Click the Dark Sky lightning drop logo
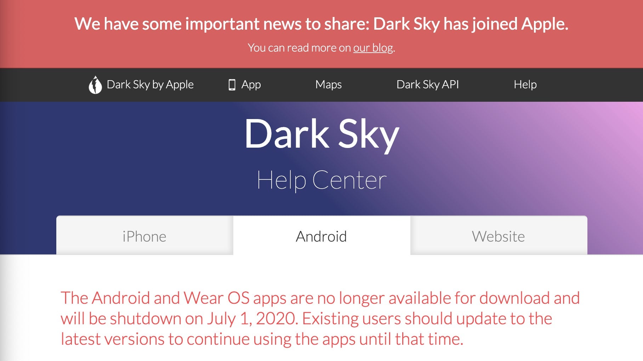This screenshot has width=643, height=361. tap(95, 85)
